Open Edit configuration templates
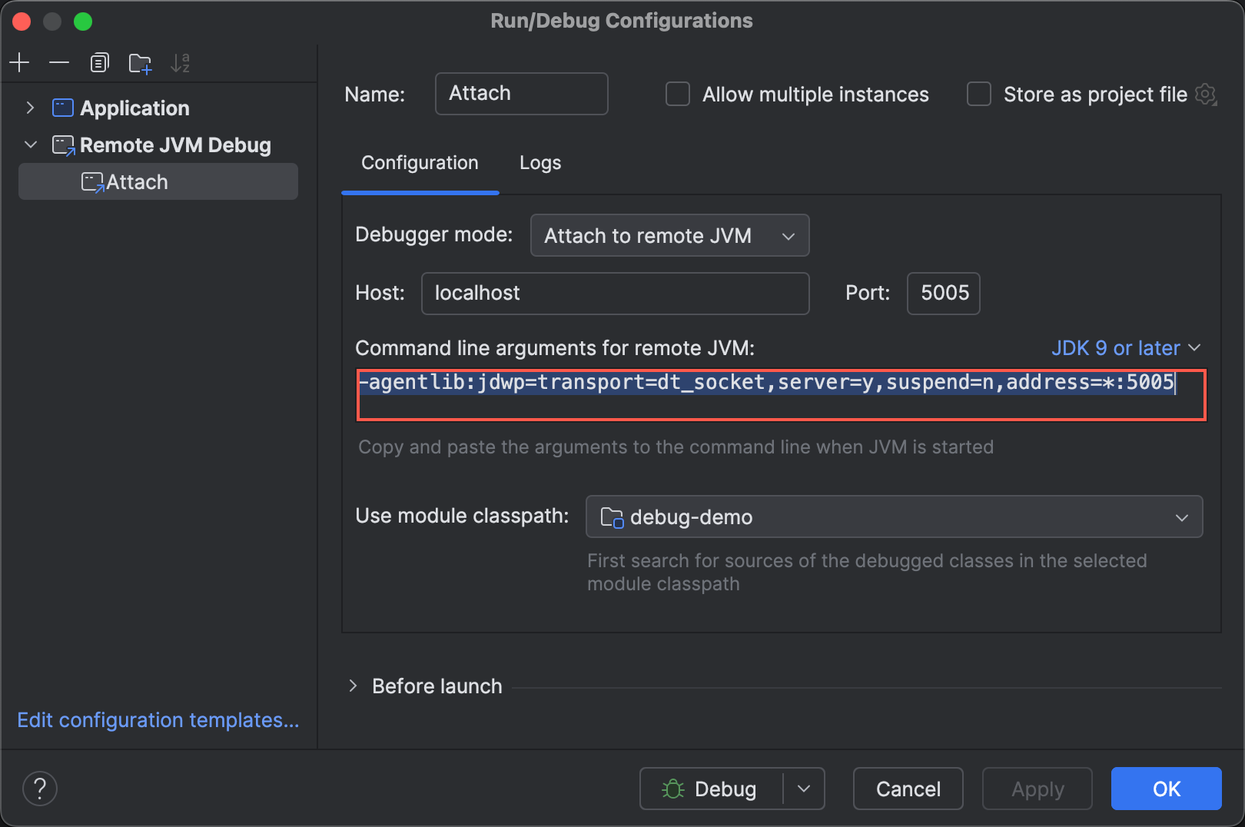Image resolution: width=1245 pixels, height=827 pixels. click(158, 720)
